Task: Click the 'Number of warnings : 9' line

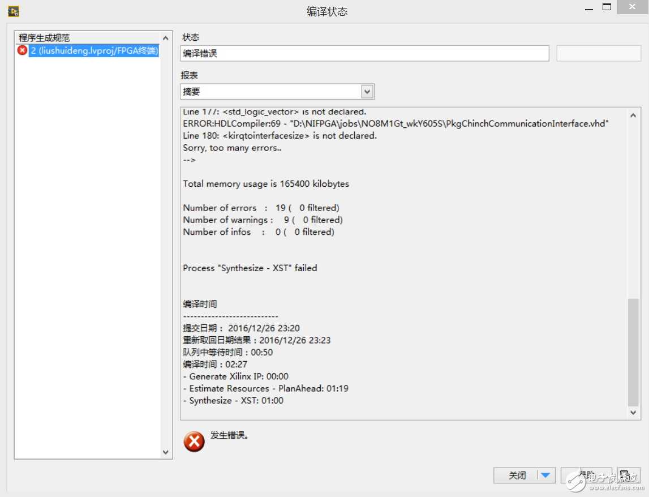Action: 263,220
